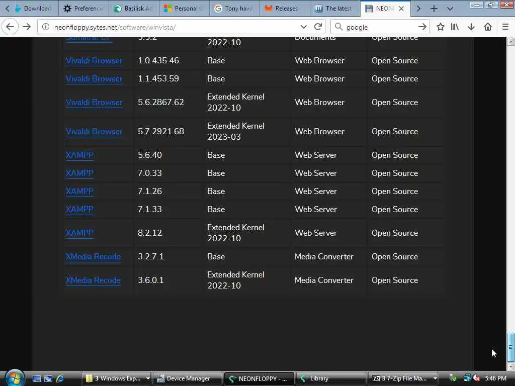Click the scrollbar up arrow
This screenshot has height=386, width=515.
click(510, 41)
